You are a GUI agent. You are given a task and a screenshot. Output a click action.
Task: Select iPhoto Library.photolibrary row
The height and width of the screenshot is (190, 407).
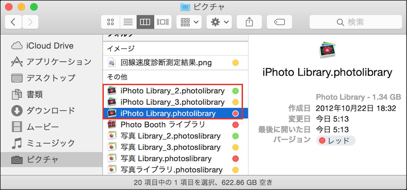click(176, 113)
